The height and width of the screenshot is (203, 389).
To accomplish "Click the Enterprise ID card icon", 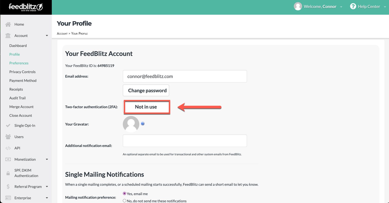I will (8, 198).
